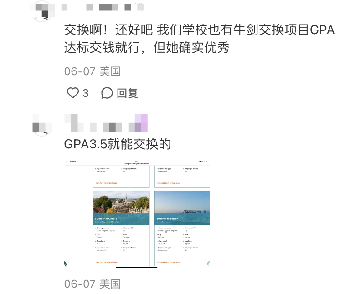Screen dimensions: 350x294
Task: Click the 回复 reply label
Action: pos(127,93)
